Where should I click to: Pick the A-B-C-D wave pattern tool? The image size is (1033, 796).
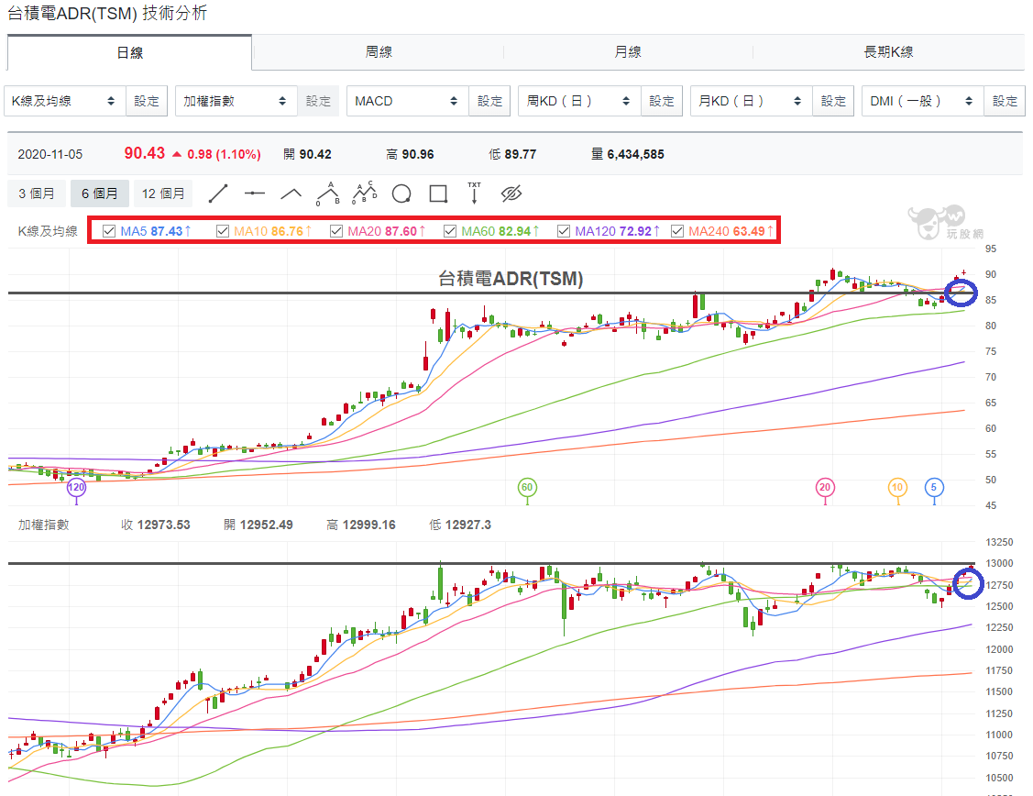point(364,193)
